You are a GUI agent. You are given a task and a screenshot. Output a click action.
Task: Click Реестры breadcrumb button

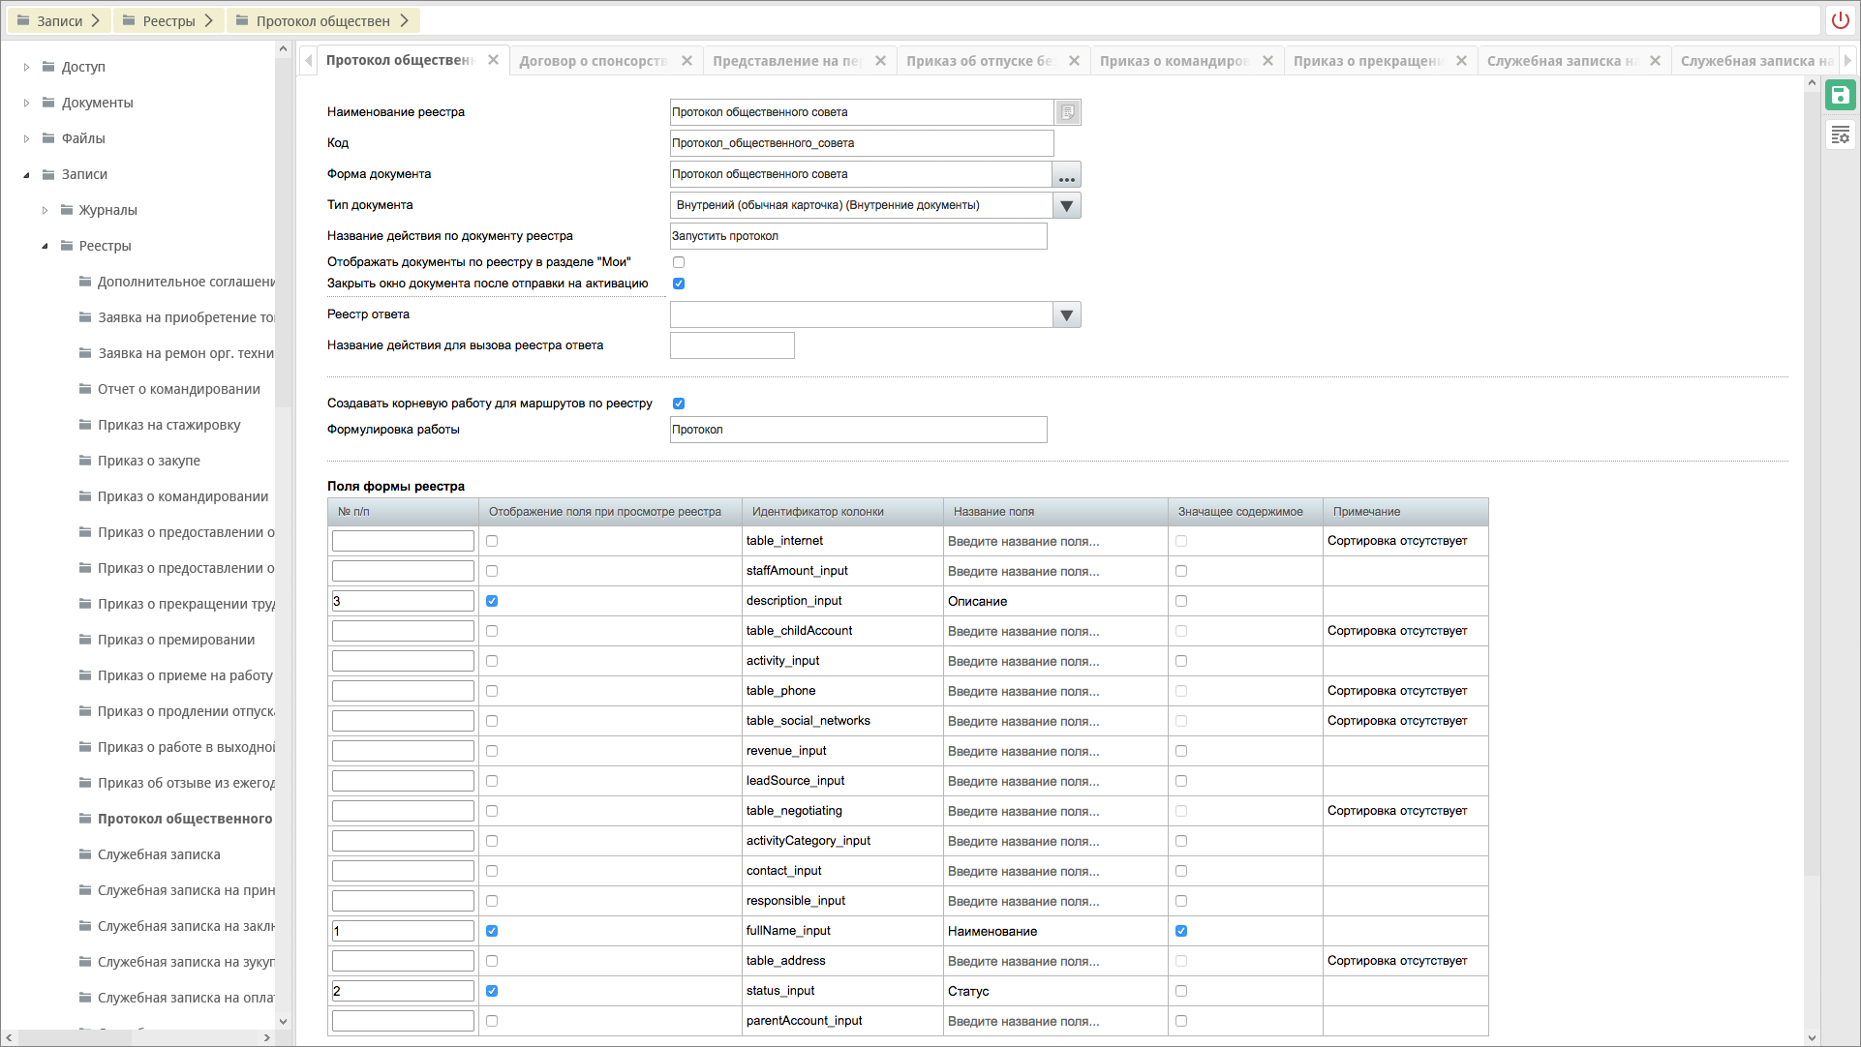[168, 20]
